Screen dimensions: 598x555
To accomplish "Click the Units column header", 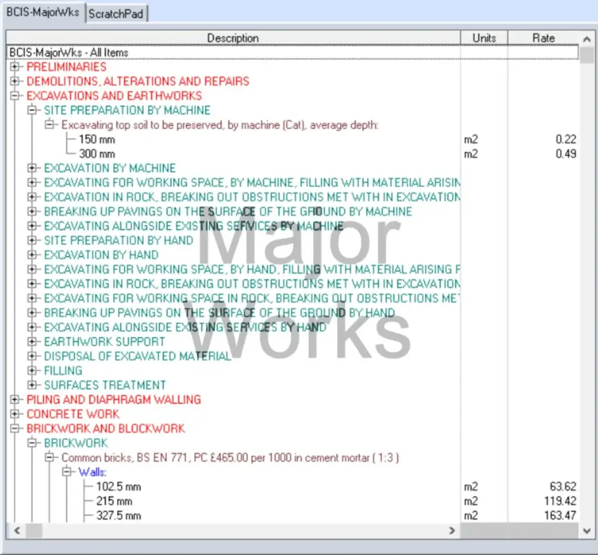I will tap(484, 38).
